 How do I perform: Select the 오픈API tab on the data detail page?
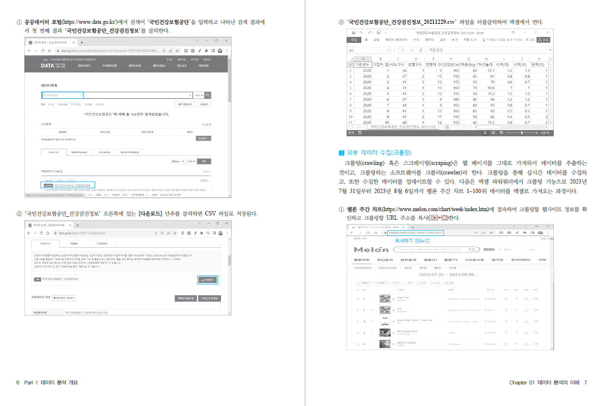74,243
